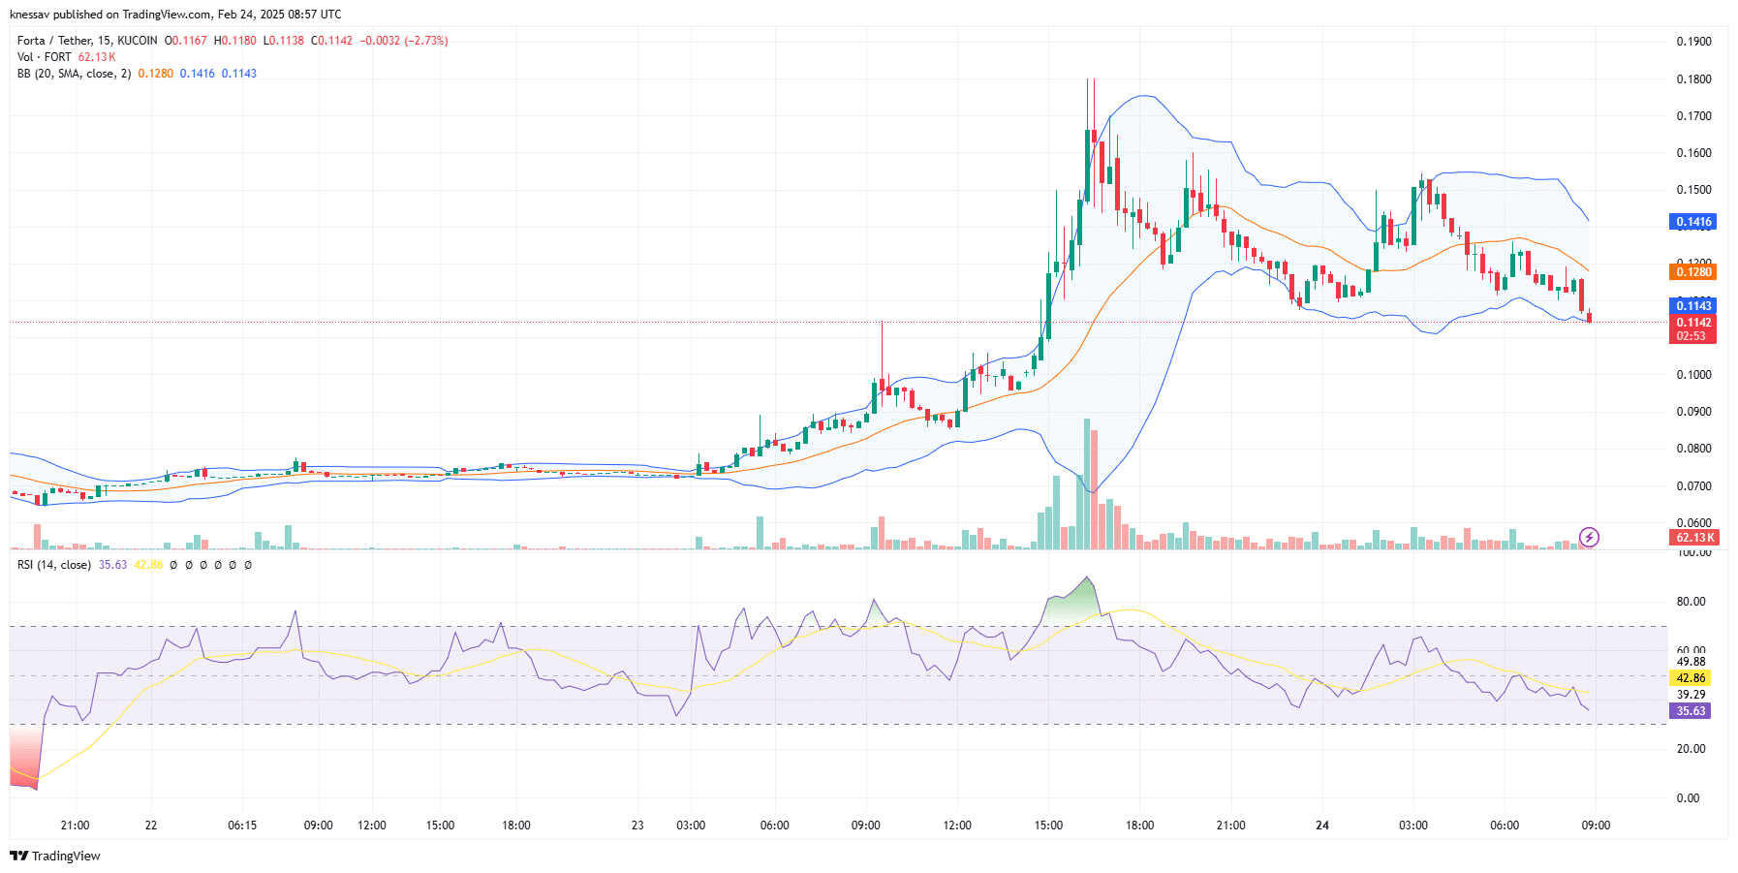The width and height of the screenshot is (1738, 873).
Task: Click the blue 0.1416 BB legend value
Action: [x=198, y=74]
